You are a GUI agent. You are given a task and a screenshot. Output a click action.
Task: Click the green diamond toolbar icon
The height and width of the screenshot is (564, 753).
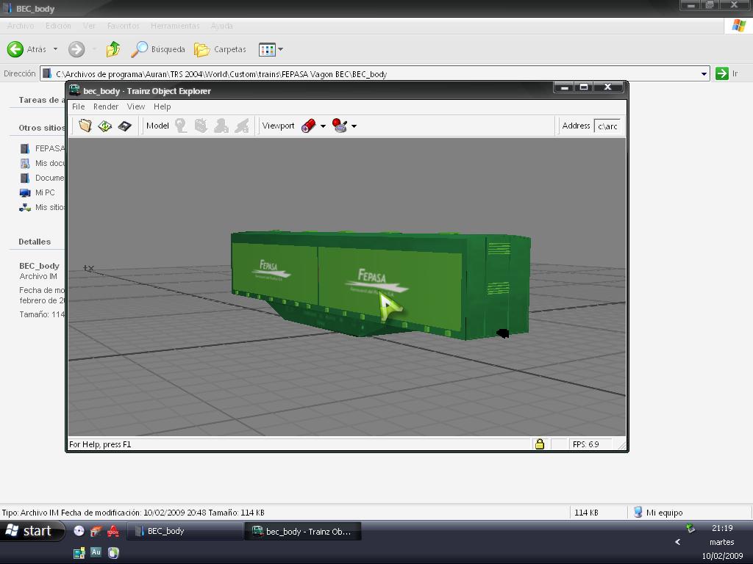pyautogui.click(x=105, y=126)
